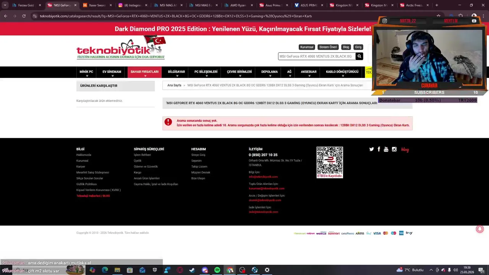This screenshot has height=275, width=489.
Task: Click the Sistem Öneri button
Action: 328,47
